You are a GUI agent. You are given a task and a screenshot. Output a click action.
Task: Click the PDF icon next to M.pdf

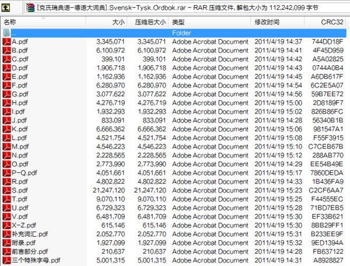[x=6, y=147]
